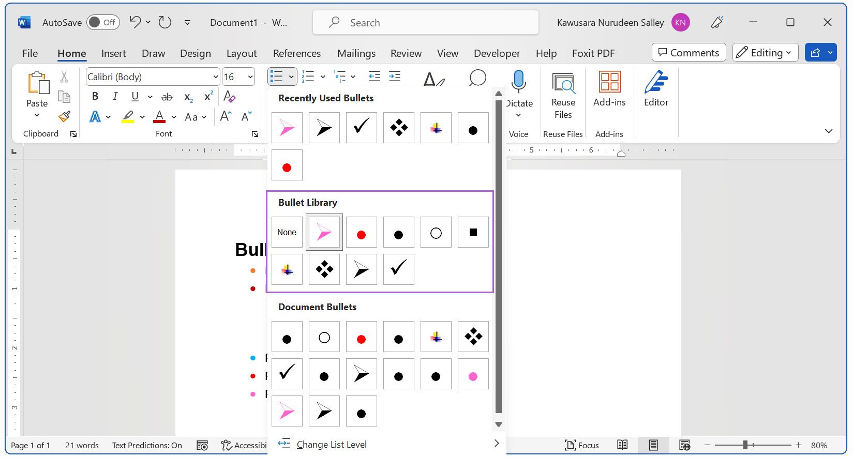Image resolution: width=853 pixels, height=457 pixels.
Task: Open Add-ins from the ribbon
Action: 609,88
